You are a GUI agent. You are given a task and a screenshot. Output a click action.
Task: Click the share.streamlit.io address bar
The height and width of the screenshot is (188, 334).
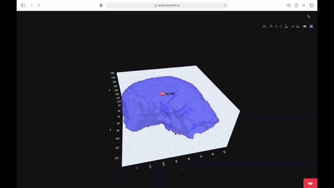click(167, 5)
